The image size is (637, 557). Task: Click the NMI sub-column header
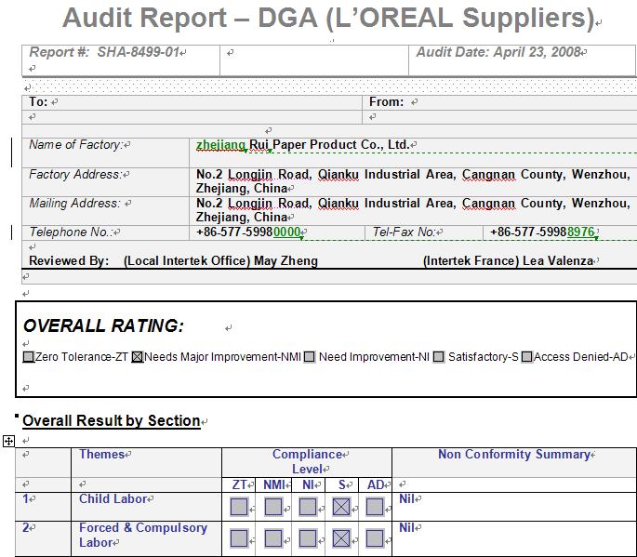pyautogui.click(x=274, y=484)
